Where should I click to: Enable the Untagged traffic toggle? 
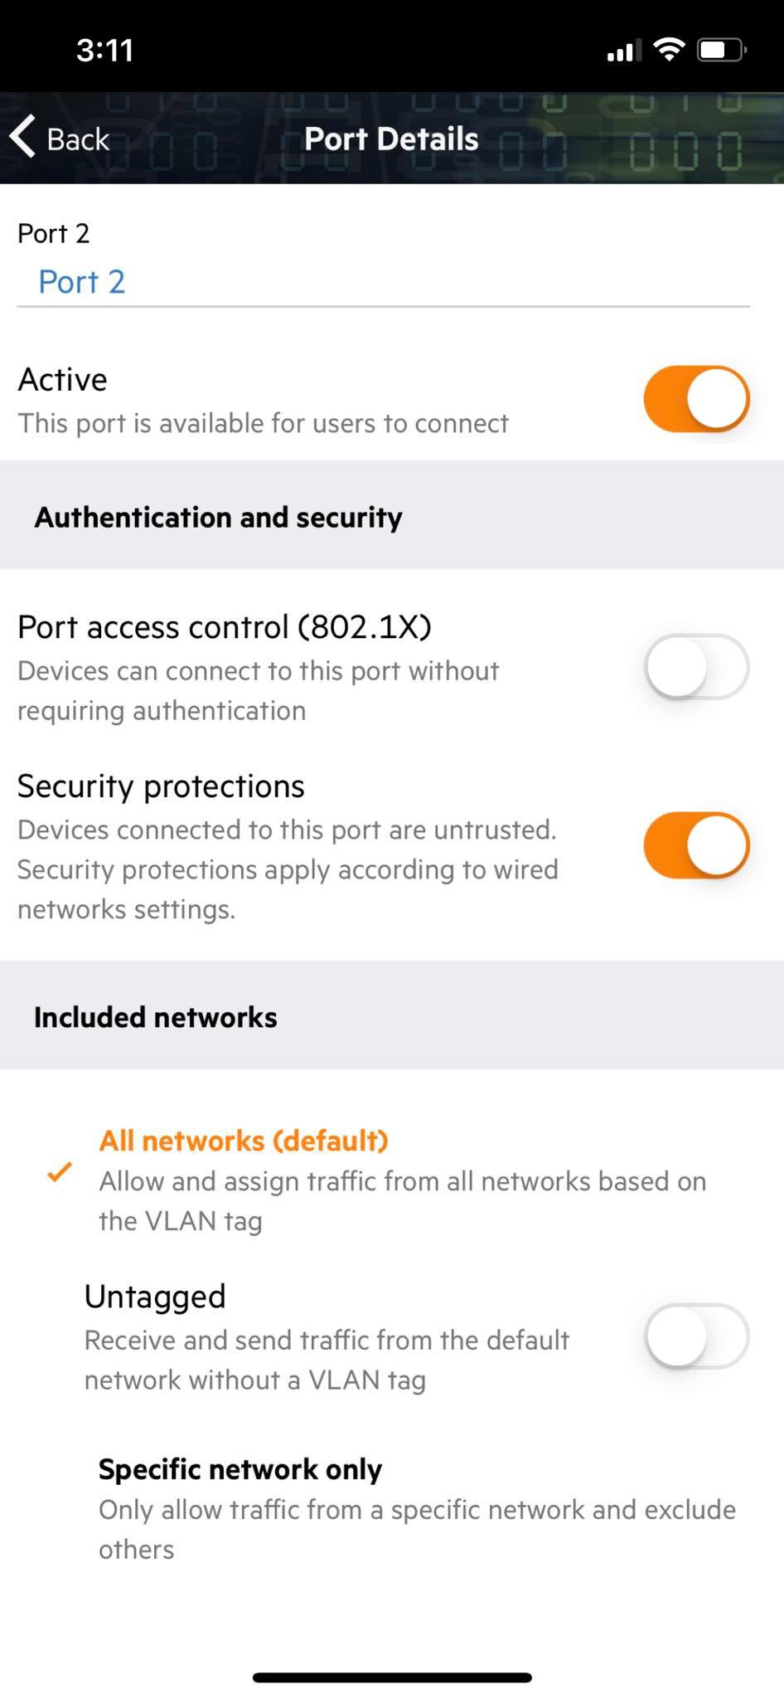(696, 1336)
